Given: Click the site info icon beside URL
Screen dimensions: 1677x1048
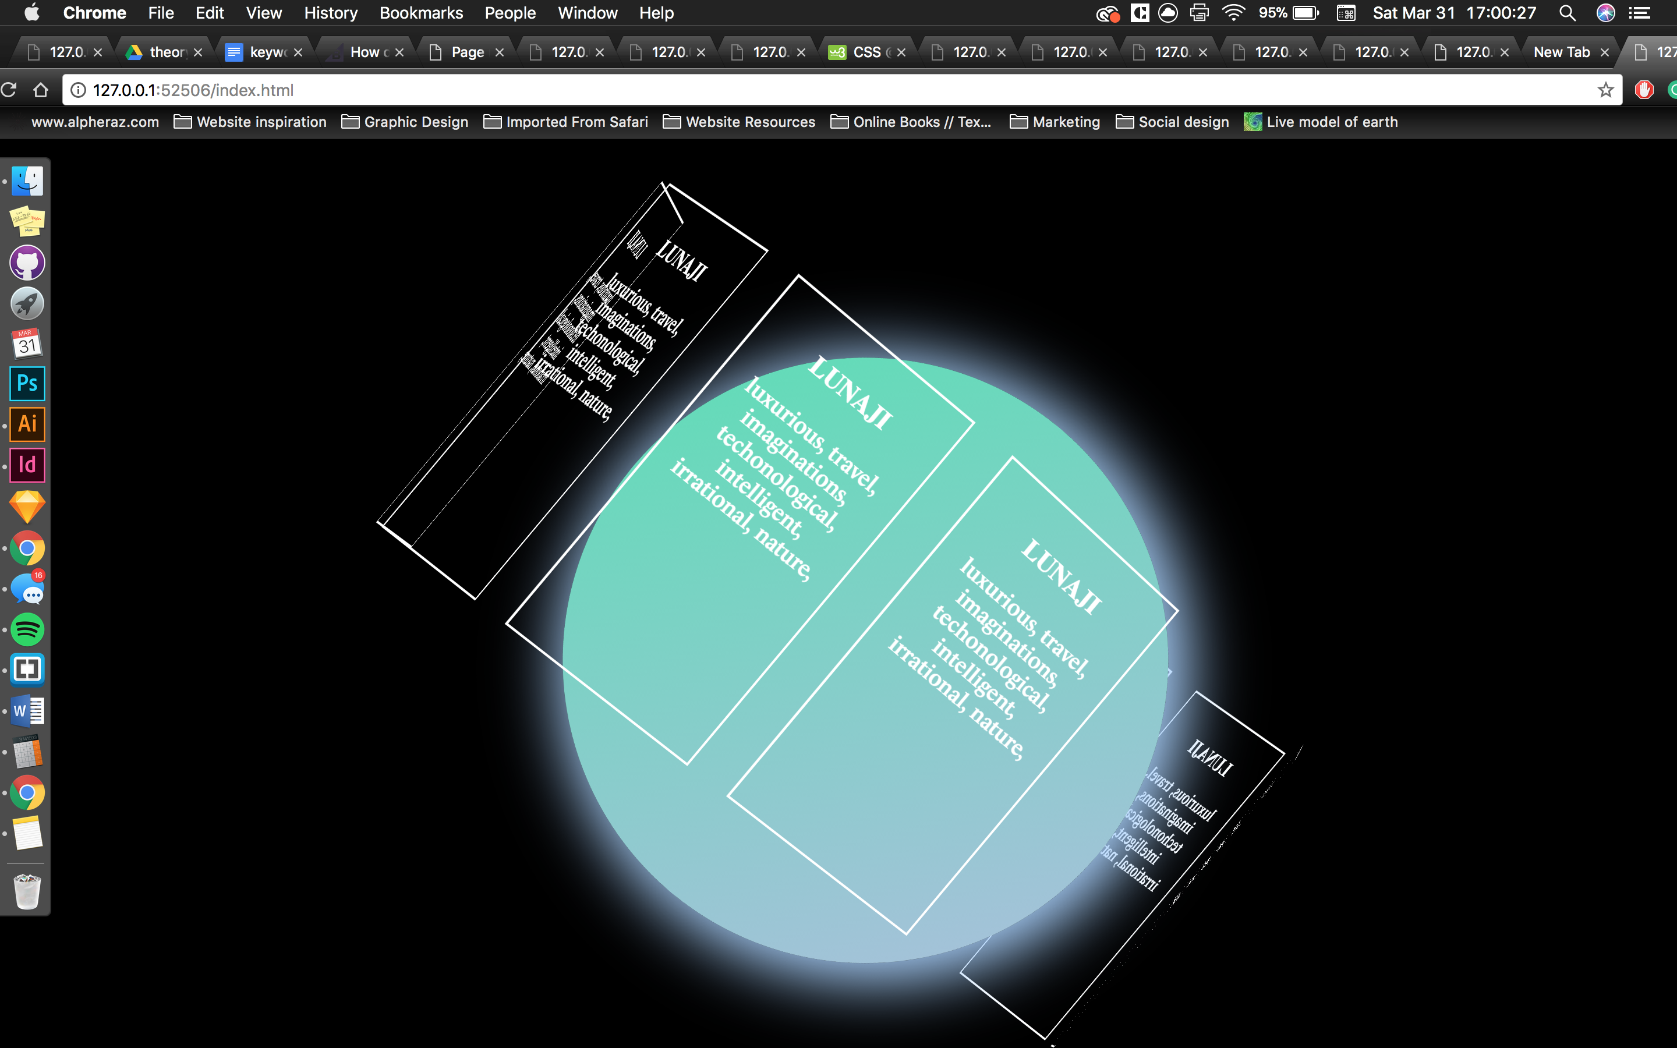Looking at the screenshot, I should click(78, 90).
